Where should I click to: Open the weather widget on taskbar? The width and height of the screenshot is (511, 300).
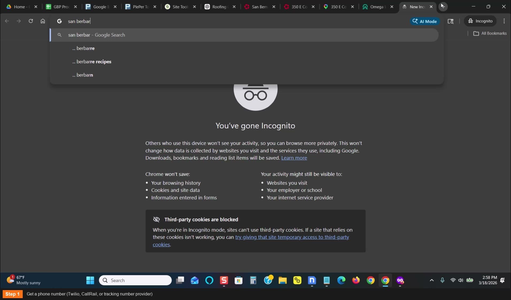[24, 280]
